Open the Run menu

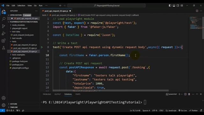[x=40, y=6]
